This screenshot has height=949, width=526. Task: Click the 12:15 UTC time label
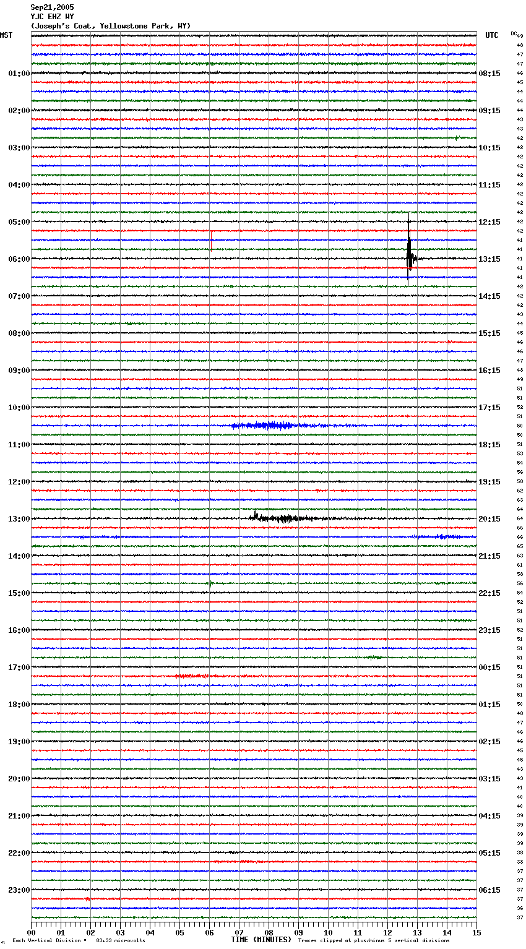click(489, 222)
